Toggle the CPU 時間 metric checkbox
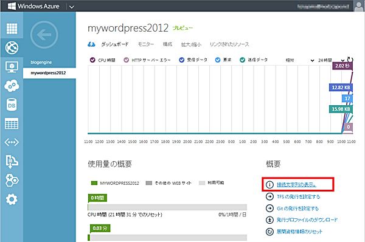Image resolution: width=365 pixels, height=242 pixels. pyautogui.click(x=92, y=60)
